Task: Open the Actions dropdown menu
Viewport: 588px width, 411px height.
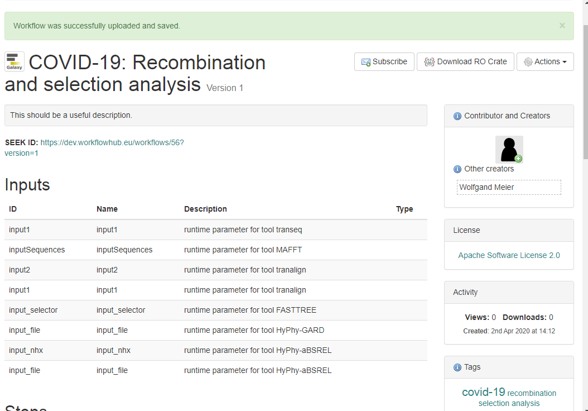Action: (x=545, y=62)
